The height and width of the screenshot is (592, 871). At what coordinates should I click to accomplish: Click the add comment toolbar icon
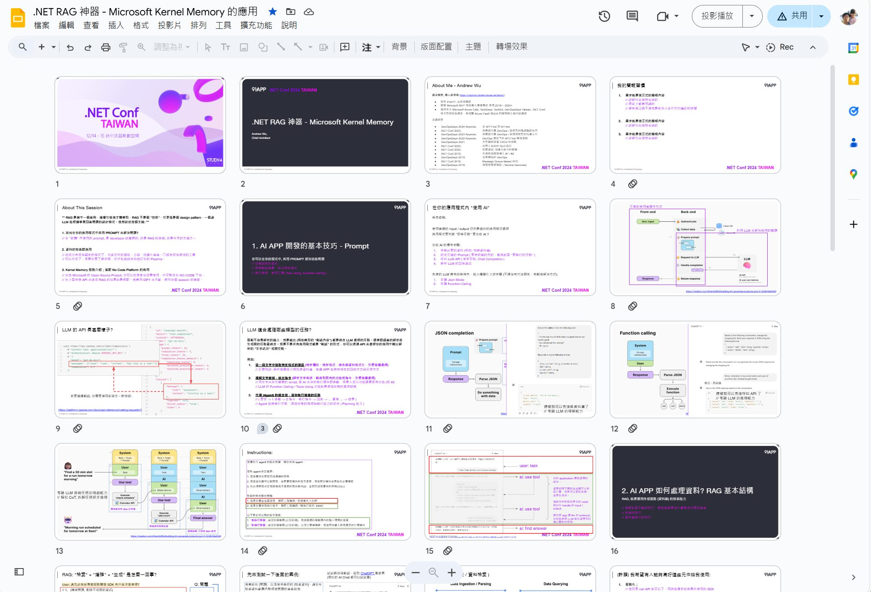(345, 47)
